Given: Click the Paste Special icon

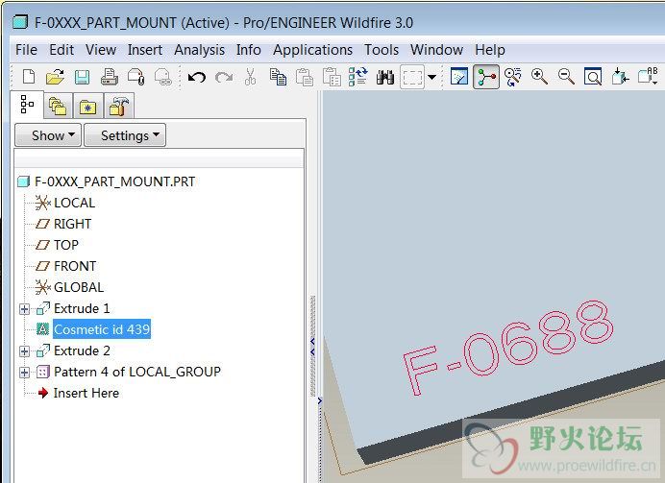Looking at the screenshot, I should click(x=332, y=77).
